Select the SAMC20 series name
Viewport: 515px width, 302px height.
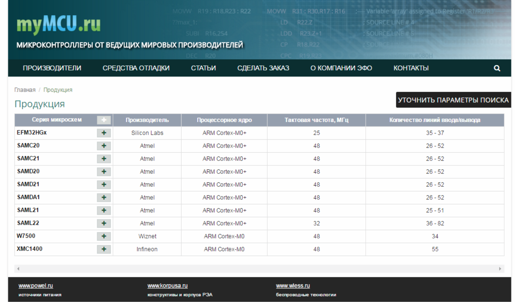click(28, 145)
